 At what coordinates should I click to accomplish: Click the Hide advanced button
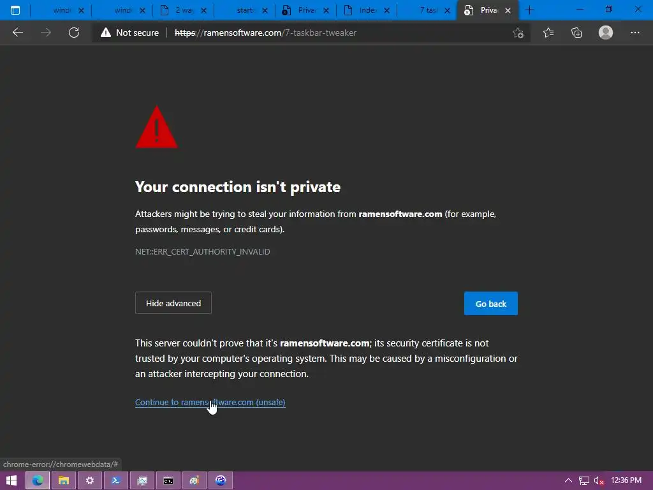(x=173, y=303)
